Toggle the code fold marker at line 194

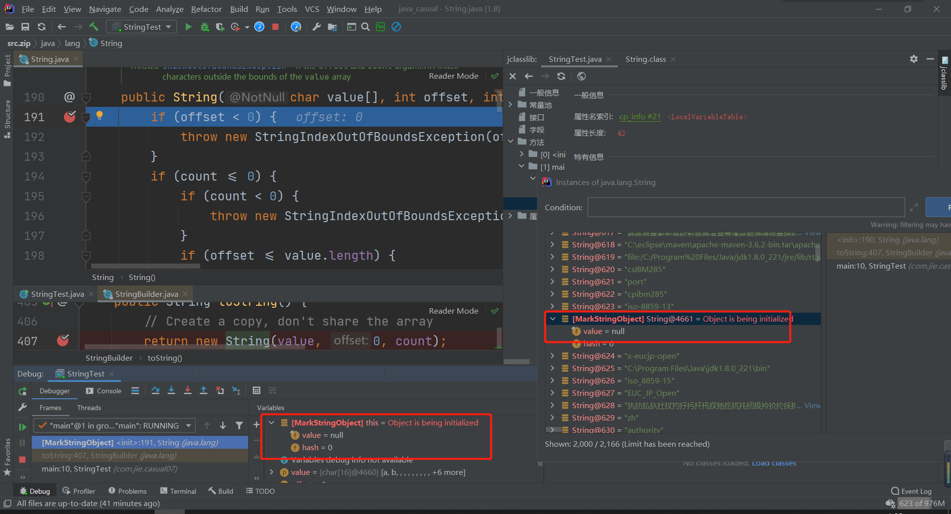(86, 176)
